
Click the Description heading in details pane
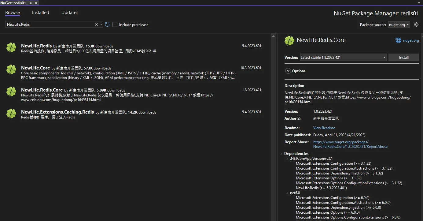294,86
